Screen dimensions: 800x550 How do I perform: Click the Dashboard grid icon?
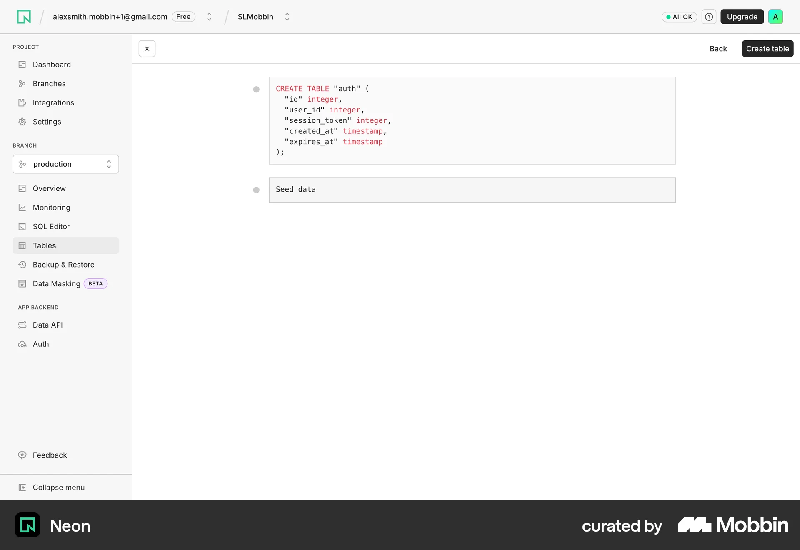tap(22, 65)
